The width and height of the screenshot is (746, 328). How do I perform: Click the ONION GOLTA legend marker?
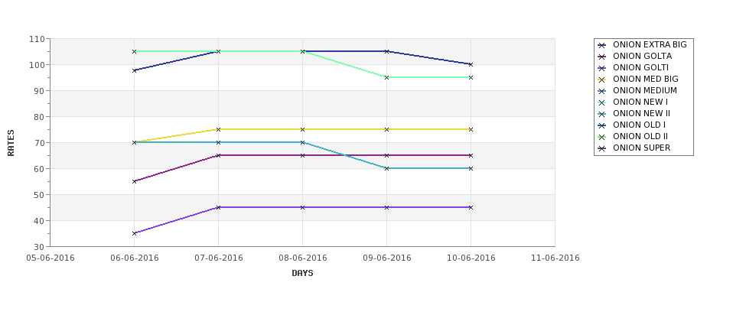602,57
